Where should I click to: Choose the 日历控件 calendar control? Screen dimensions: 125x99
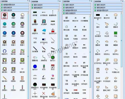coord(66,55)
